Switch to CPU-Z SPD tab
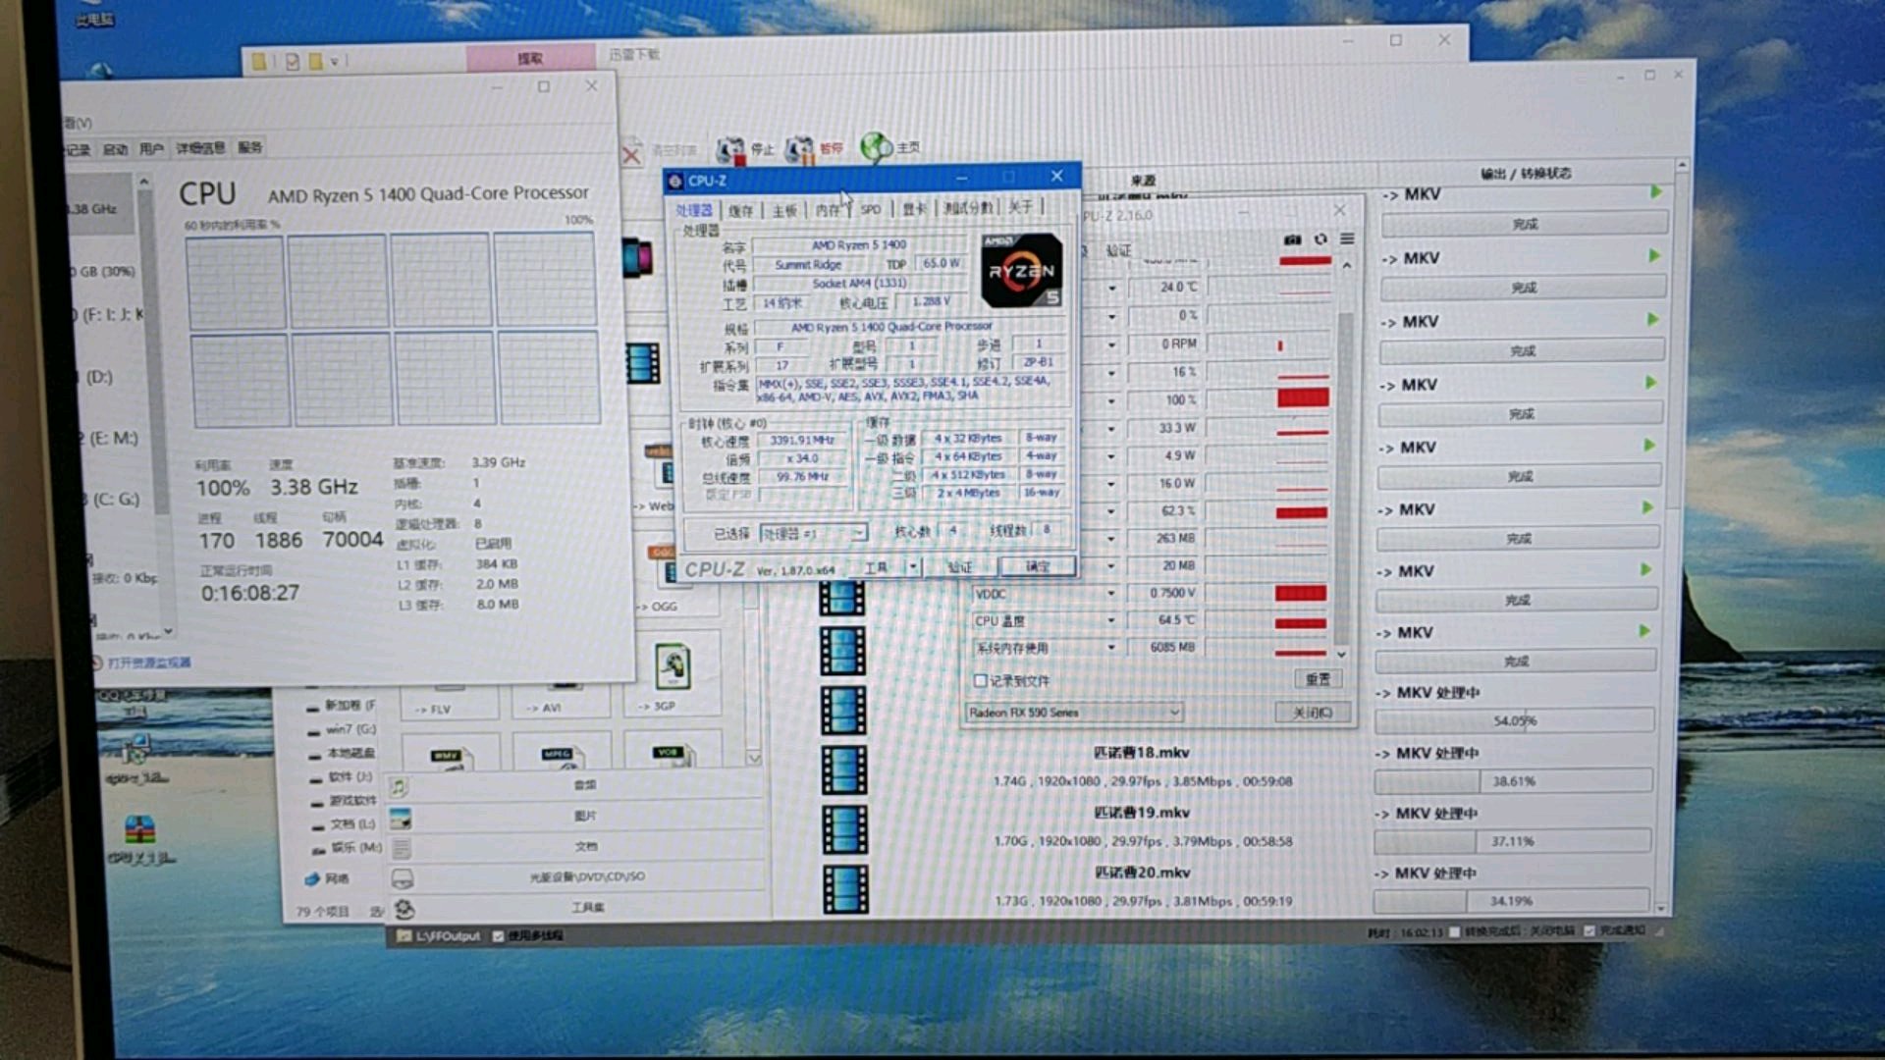The image size is (1885, 1060). coord(871,209)
